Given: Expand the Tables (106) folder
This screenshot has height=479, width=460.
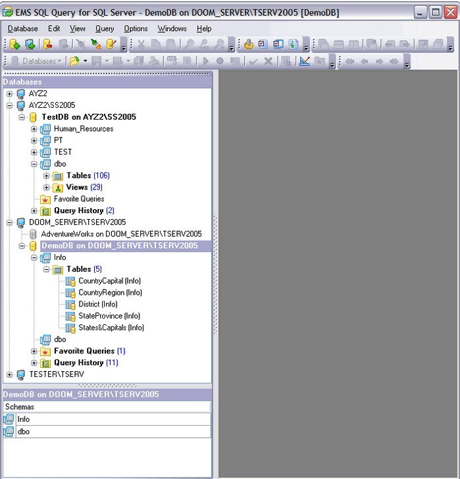Looking at the screenshot, I should coord(46,176).
